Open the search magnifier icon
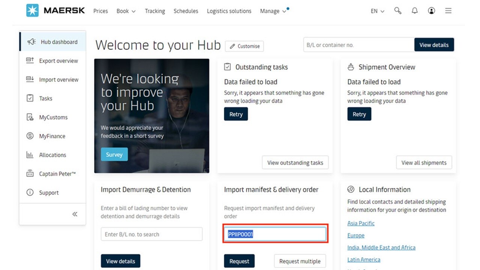The height and width of the screenshot is (270, 480). click(x=398, y=11)
